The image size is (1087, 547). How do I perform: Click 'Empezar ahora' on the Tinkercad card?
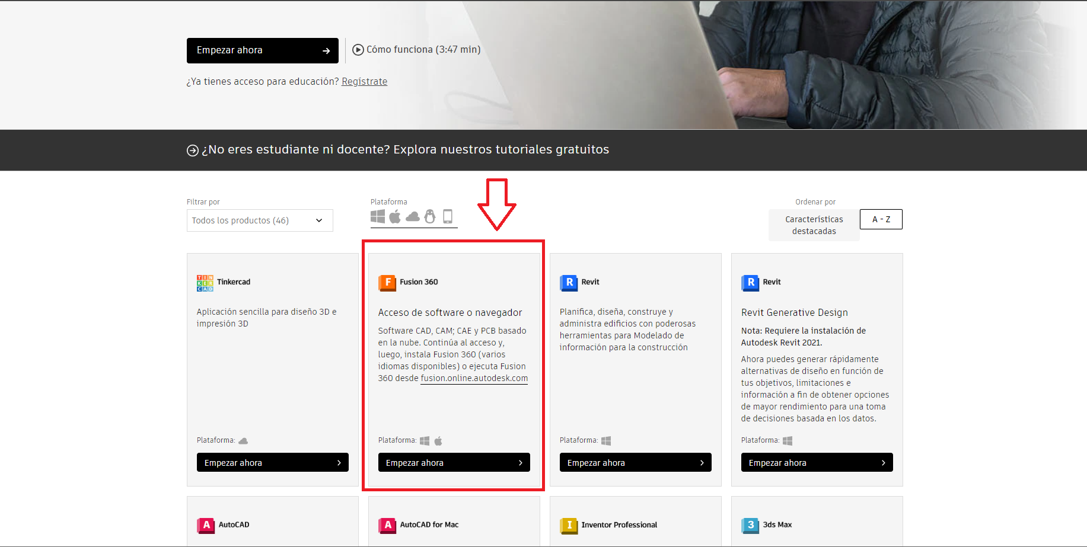pos(273,463)
